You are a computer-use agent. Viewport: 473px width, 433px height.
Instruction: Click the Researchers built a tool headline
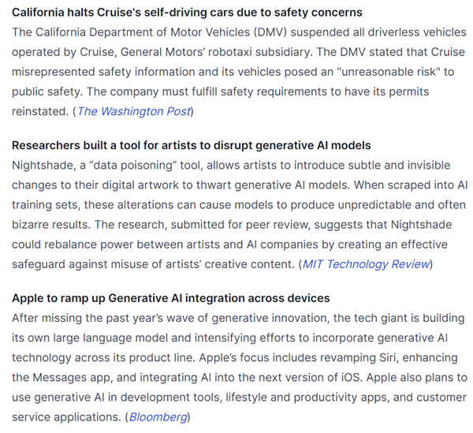192,145
